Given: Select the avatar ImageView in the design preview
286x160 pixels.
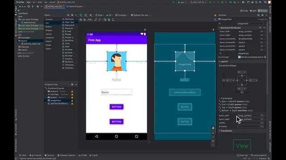Looking at the screenshot, I should point(117,61).
